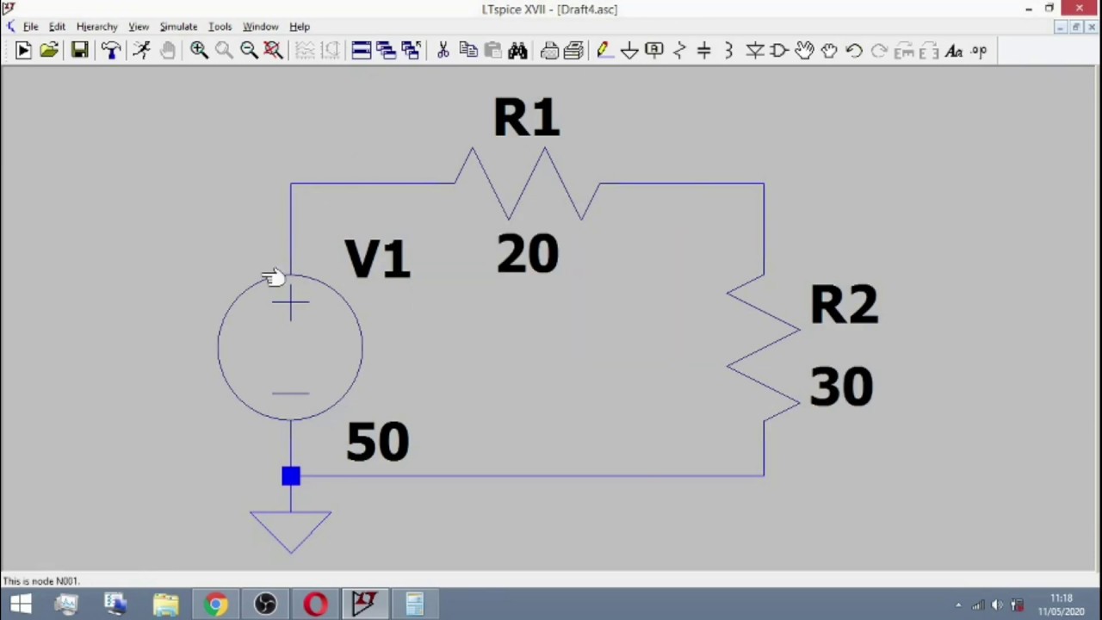Select the Diode placement tool
Screen dimensions: 1102x620
pos(755,51)
